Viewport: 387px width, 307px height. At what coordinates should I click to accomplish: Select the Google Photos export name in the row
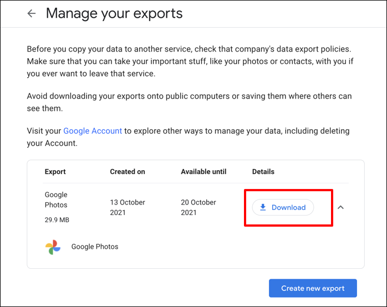56,199
